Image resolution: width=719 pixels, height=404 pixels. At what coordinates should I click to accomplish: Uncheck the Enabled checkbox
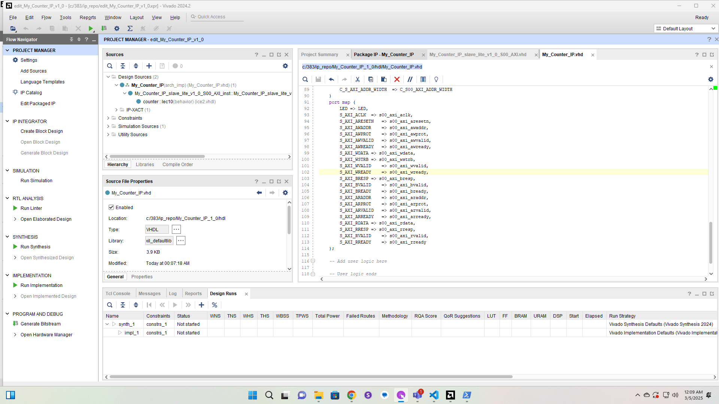pos(111,207)
